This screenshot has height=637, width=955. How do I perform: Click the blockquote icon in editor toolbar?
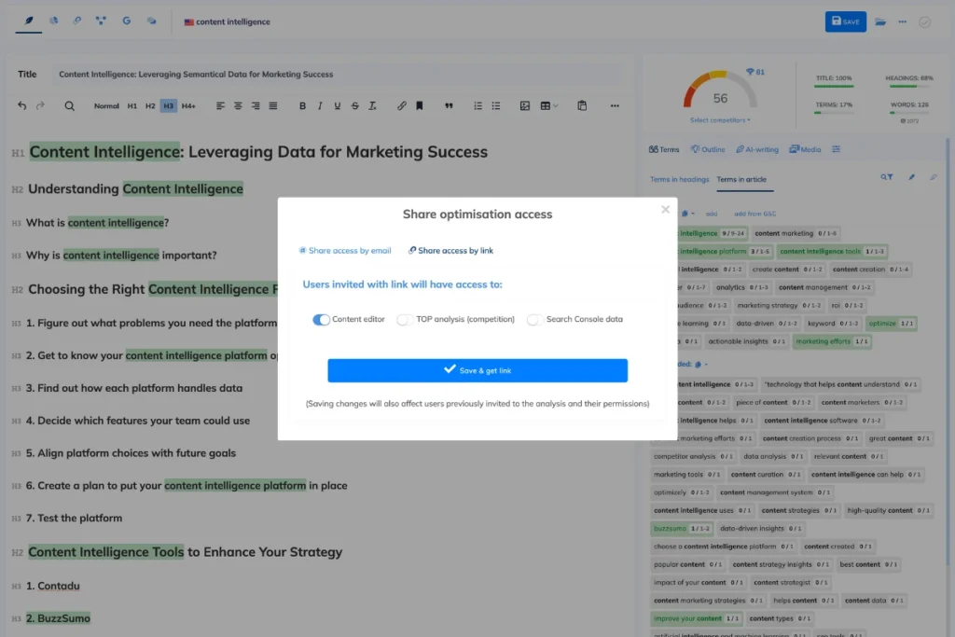(x=449, y=106)
